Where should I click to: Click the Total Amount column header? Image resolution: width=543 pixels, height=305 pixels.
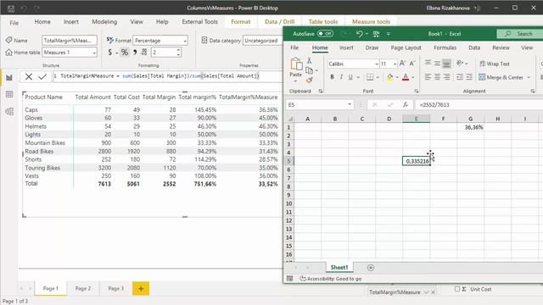tap(92, 97)
